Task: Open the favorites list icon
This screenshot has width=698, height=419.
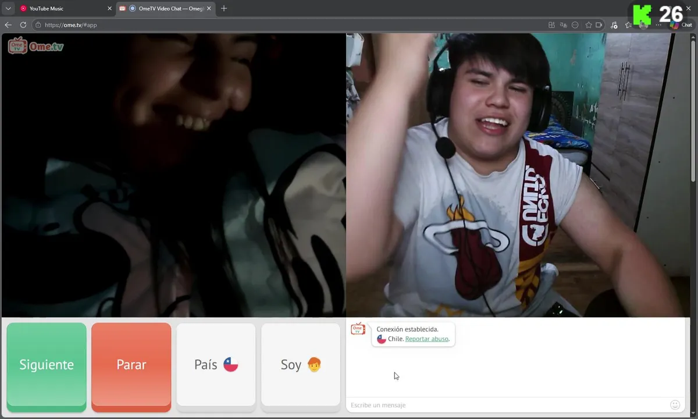Action: click(x=628, y=25)
